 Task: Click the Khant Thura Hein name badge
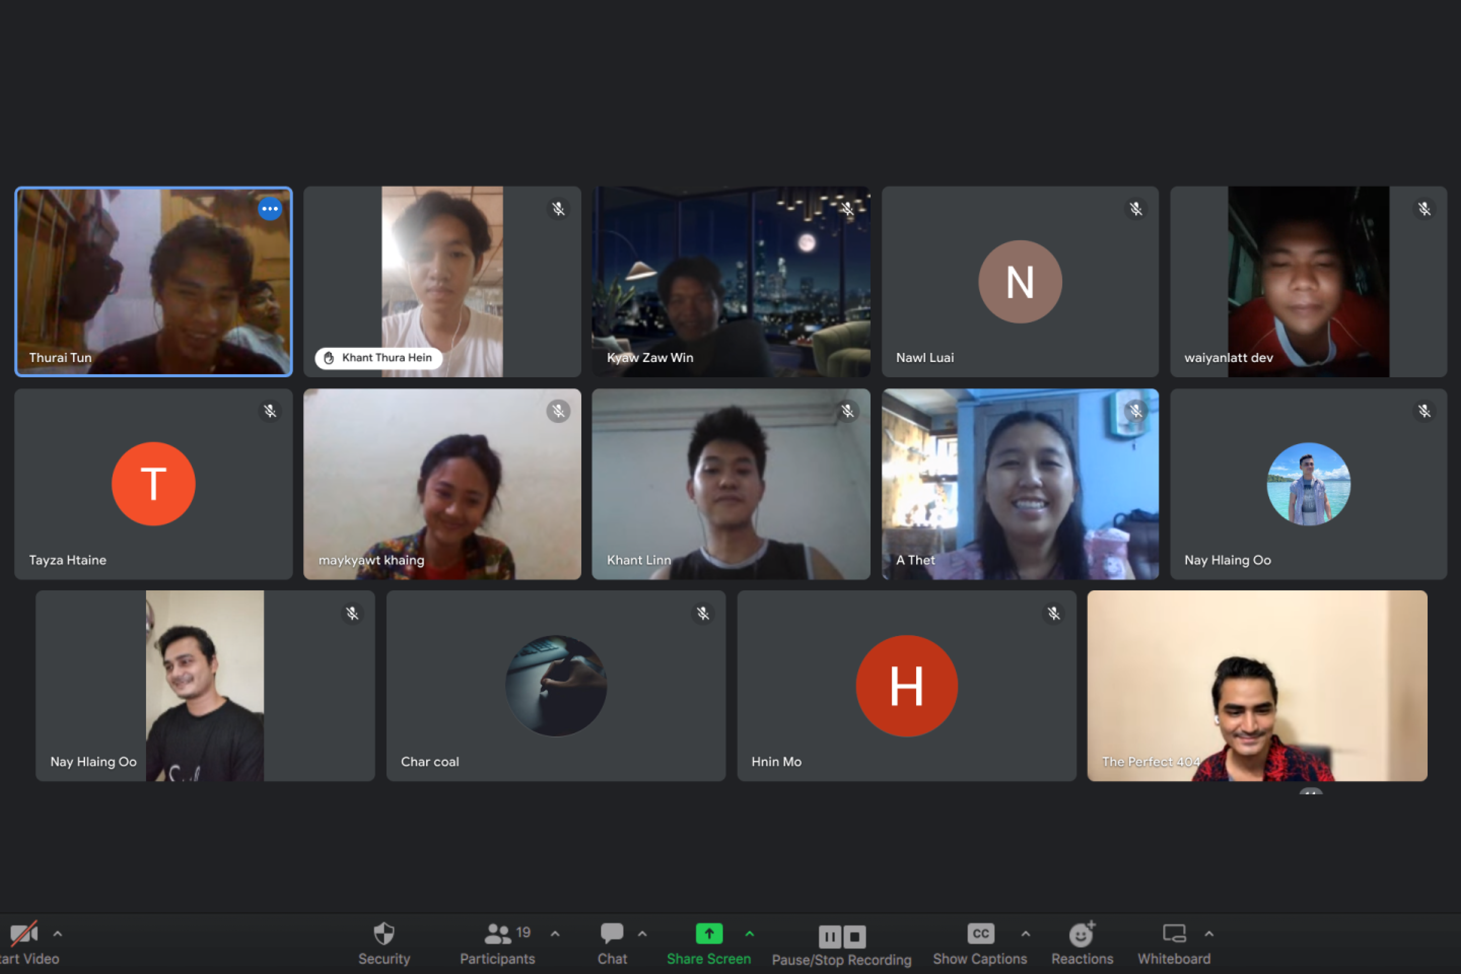tap(378, 358)
